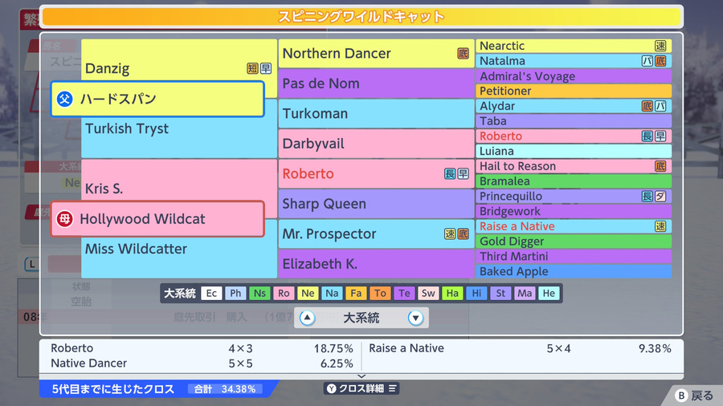Click the 底 trait badge on Northern Dancer
723x406 pixels.
tap(463, 54)
